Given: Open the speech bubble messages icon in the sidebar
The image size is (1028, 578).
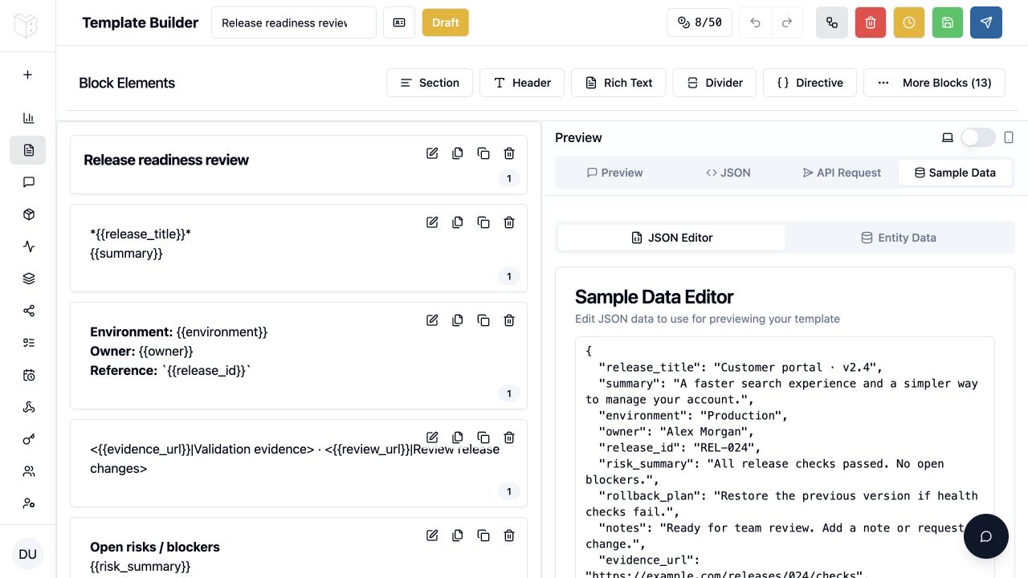Looking at the screenshot, I should point(29,182).
